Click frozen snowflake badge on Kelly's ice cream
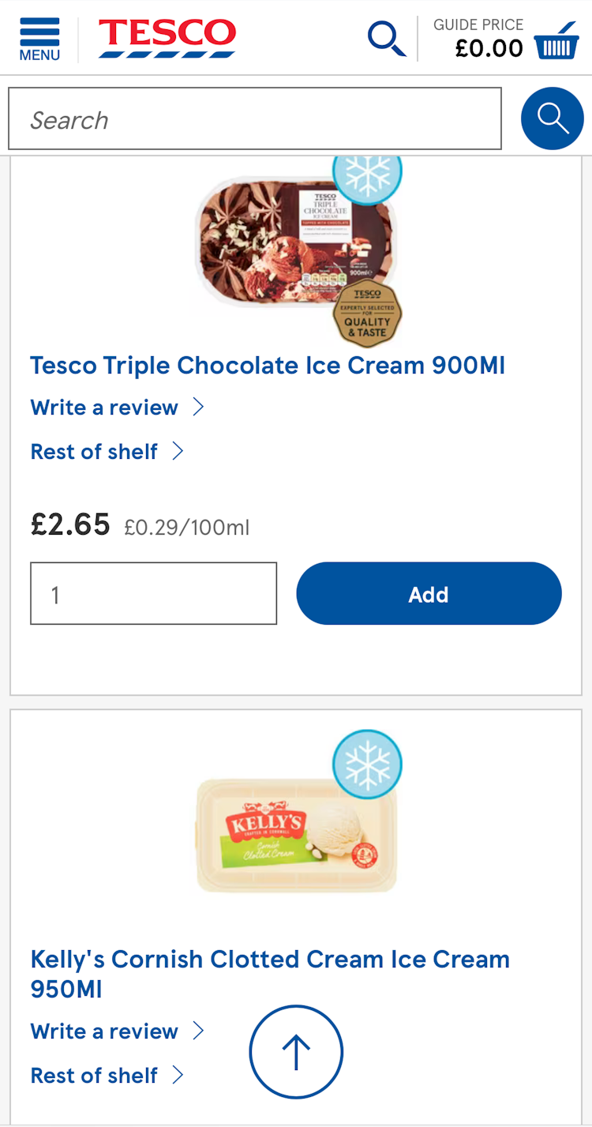Image resolution: width=592 pixels, height=1127 pixels. pos(367,764)
